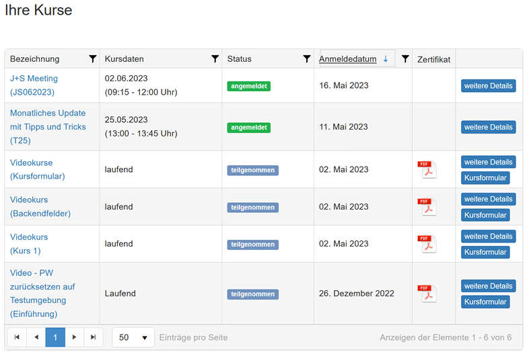Download PDF certificate for Videokurse (Kursformular)
This screenshot has width=529, height=352.
pos(427,170)
